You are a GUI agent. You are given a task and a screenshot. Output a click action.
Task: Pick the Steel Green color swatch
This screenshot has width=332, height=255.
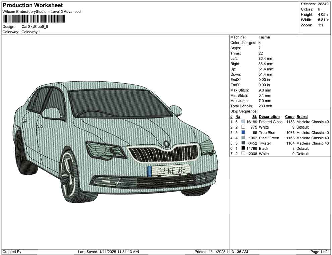243,138
